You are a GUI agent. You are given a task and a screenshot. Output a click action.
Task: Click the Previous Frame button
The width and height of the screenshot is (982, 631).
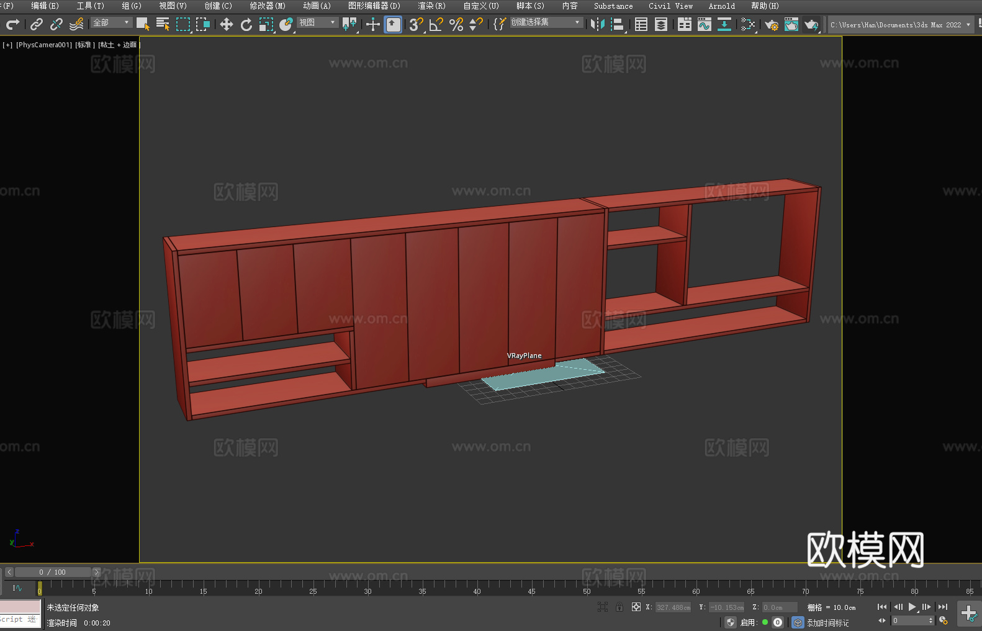(x=898, y=607)
